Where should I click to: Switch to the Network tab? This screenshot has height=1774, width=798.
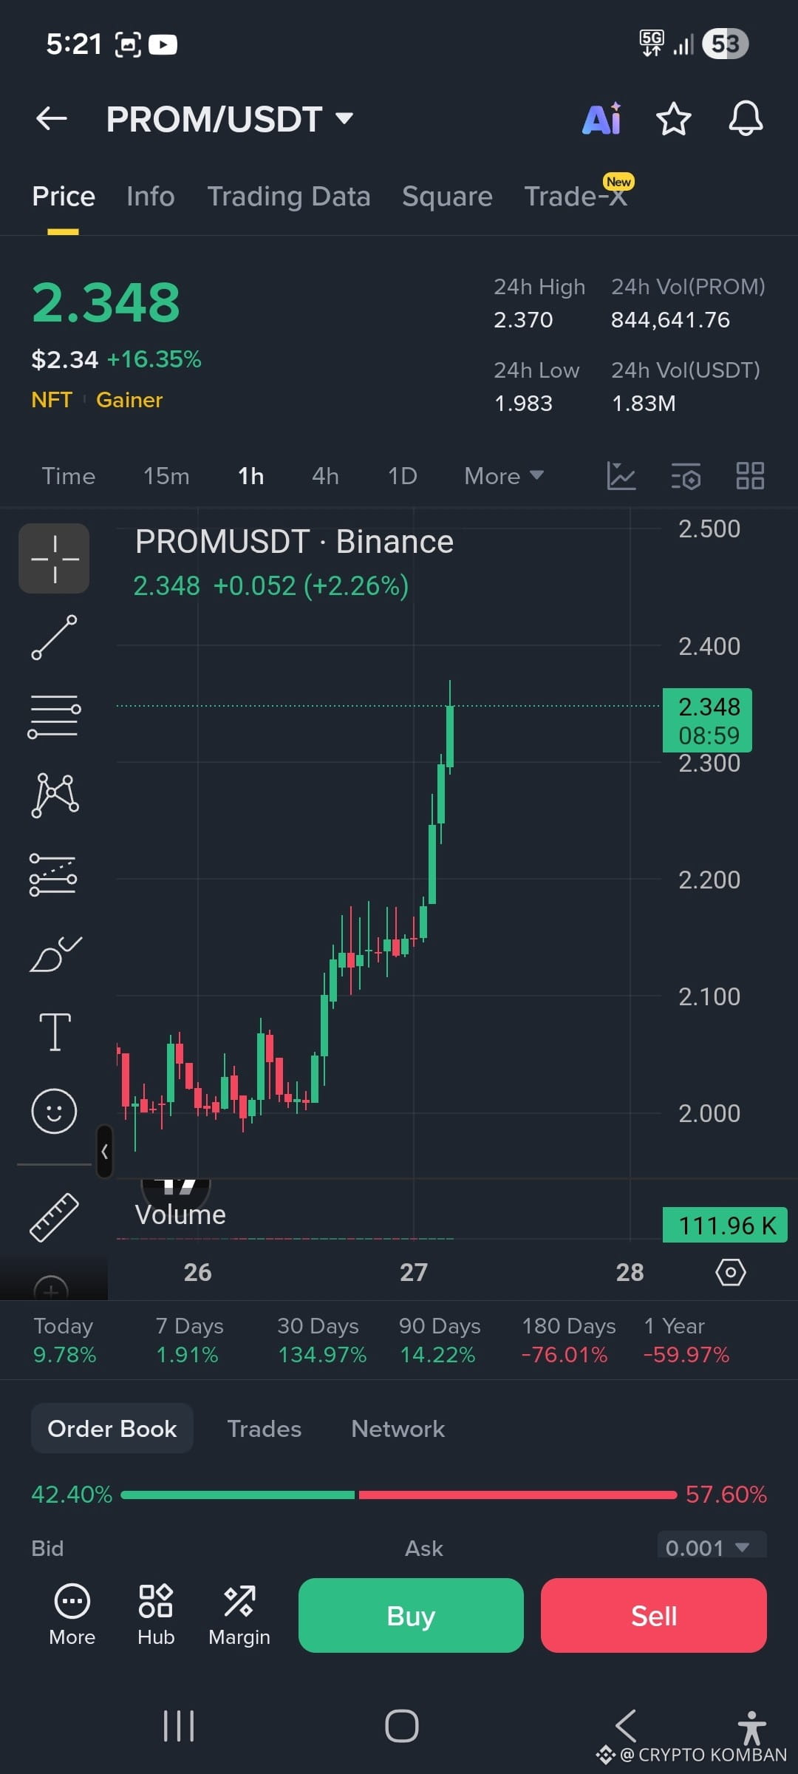398,1429
